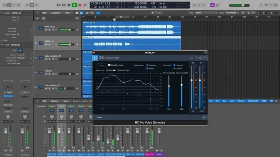Viewport: 280px width, 157px height.
Task: Click the Bypass button in RX plugin
Action: [100, 117]
